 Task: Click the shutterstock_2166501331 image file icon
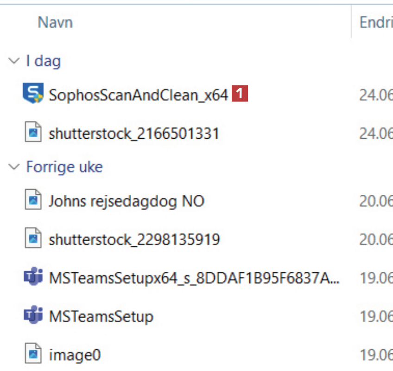[x=33, y=134]
